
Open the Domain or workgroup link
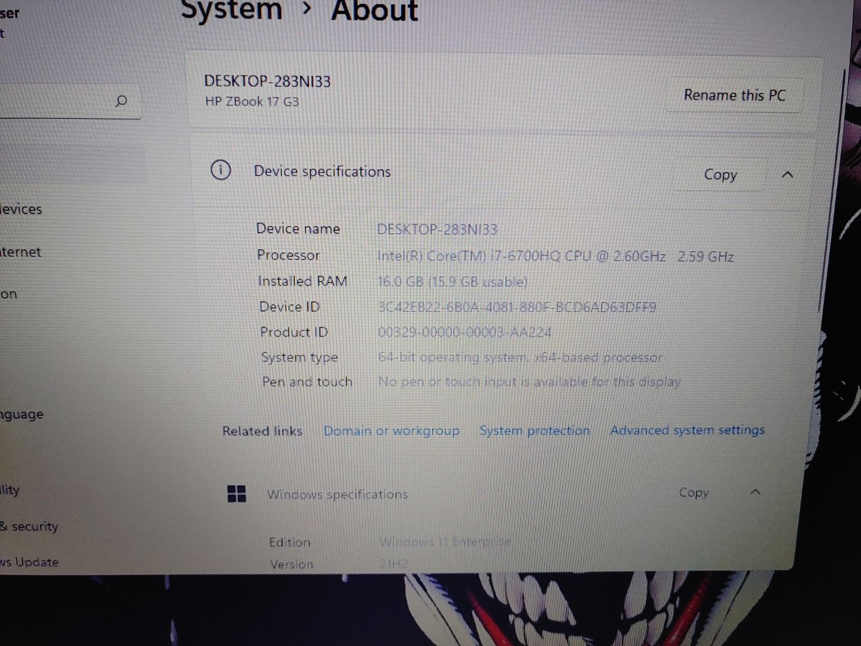point(391,431)
